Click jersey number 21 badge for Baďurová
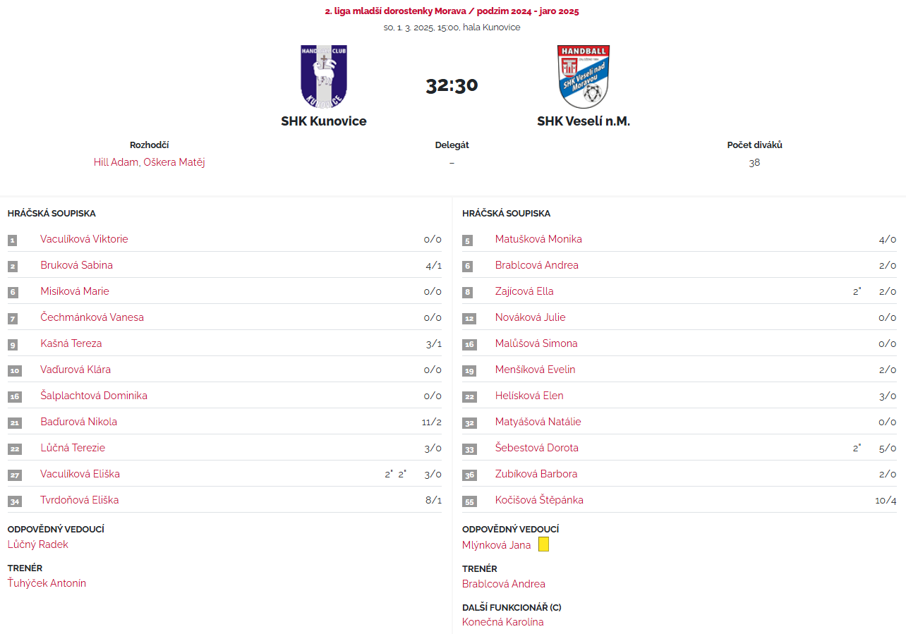 14,422
